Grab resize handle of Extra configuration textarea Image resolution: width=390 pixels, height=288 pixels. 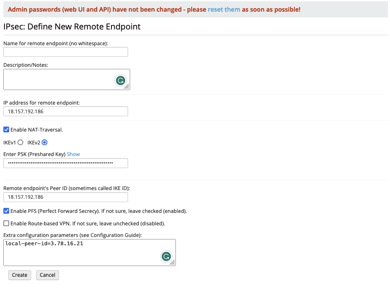coord(173,263)
